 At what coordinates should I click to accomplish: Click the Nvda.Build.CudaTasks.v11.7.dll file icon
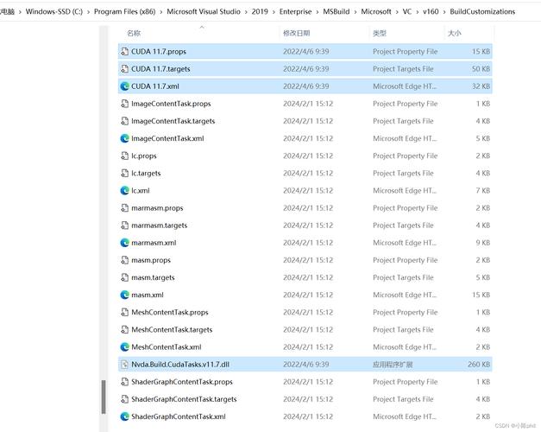[124, 365]
